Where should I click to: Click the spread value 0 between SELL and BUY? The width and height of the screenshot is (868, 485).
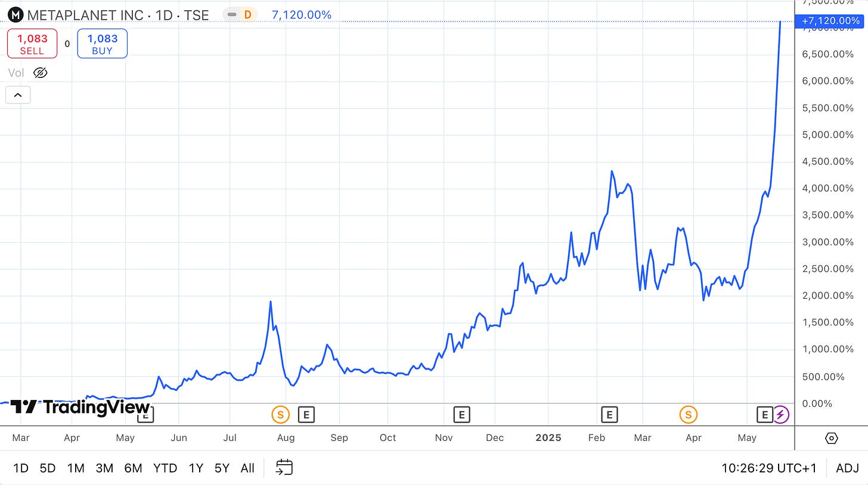pyautogui.click(x=67, y=43)
